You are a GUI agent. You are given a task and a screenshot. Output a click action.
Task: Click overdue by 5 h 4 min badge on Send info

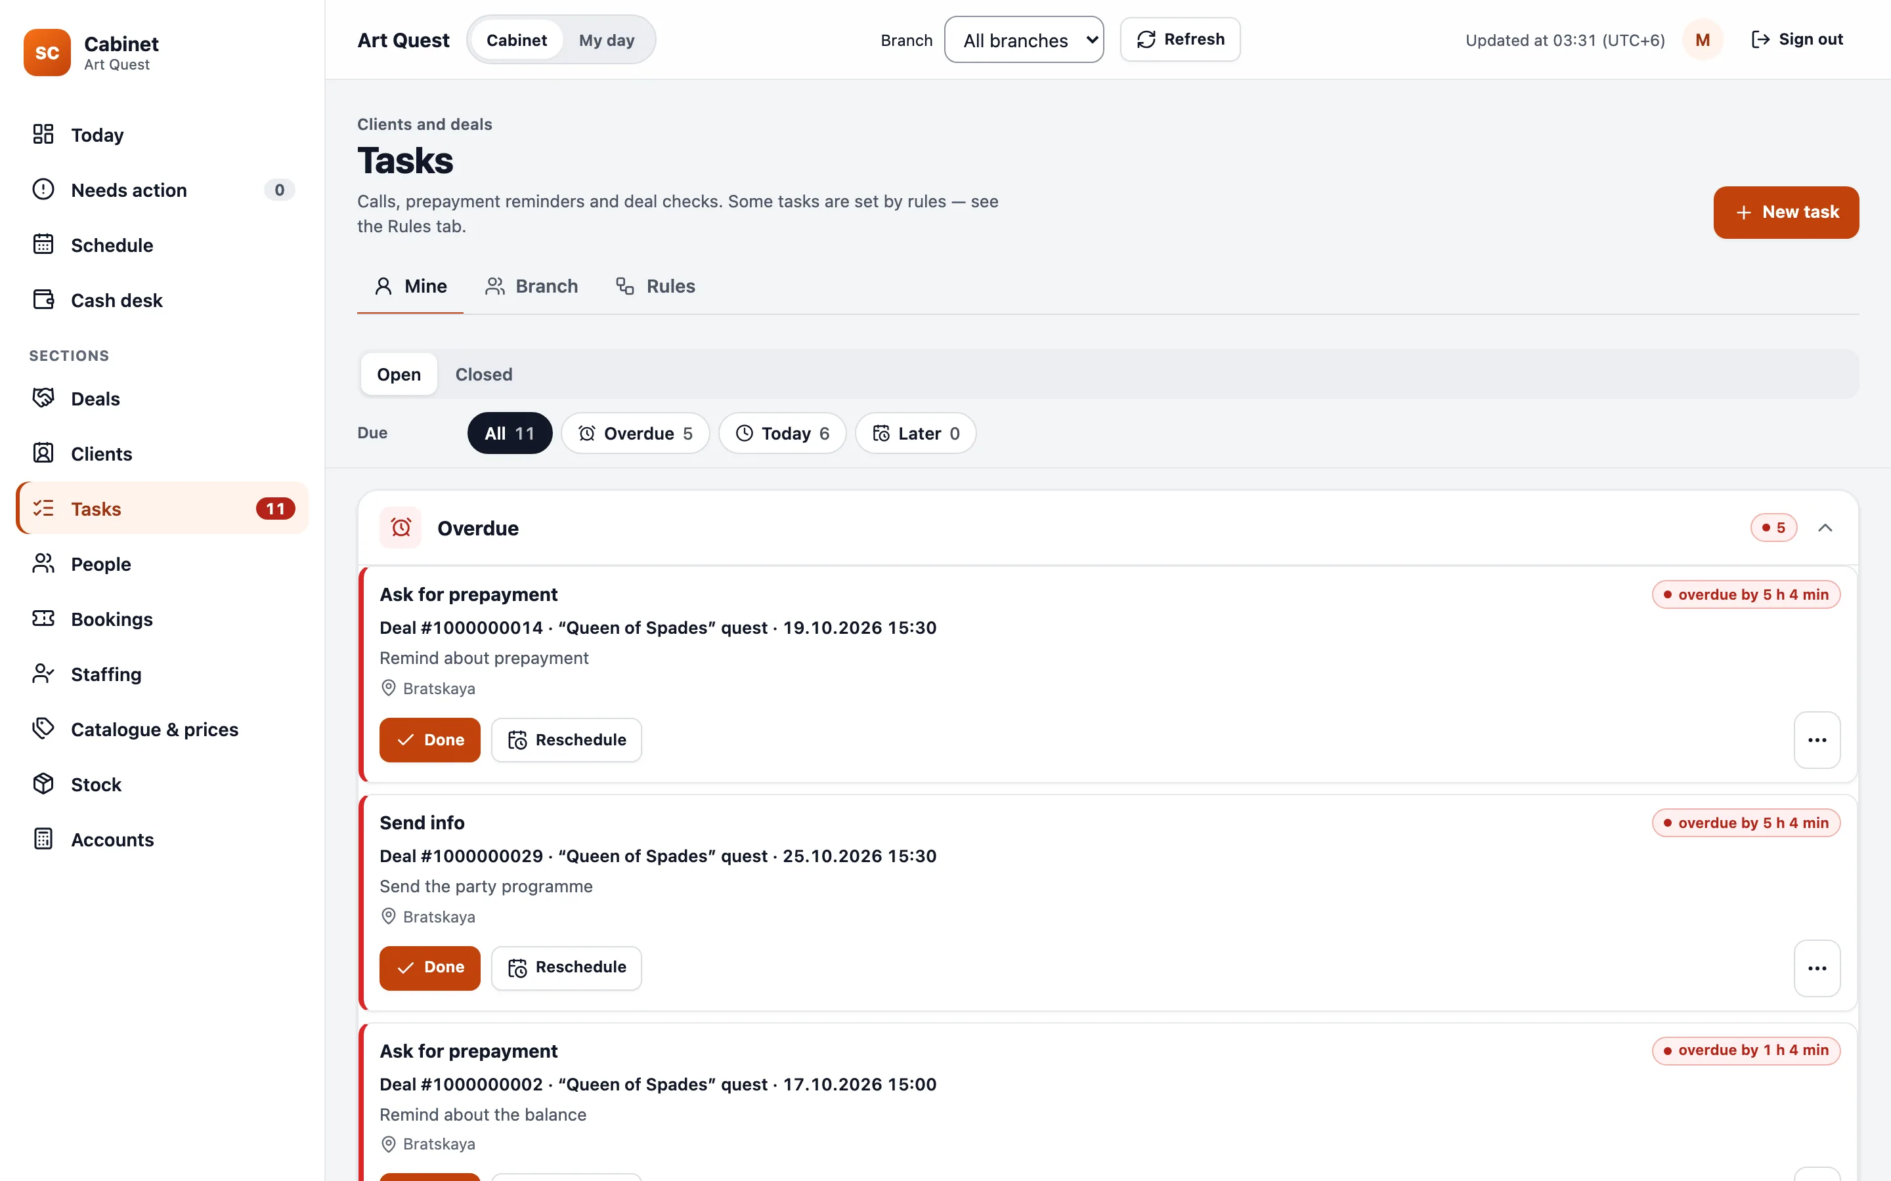1746,823
